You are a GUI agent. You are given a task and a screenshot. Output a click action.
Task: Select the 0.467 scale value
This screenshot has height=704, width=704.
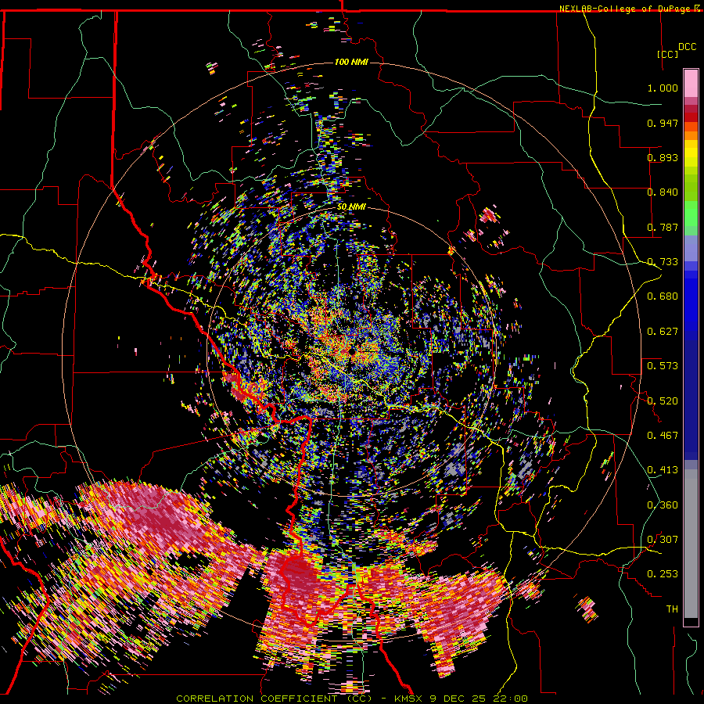tap(663, 436)
